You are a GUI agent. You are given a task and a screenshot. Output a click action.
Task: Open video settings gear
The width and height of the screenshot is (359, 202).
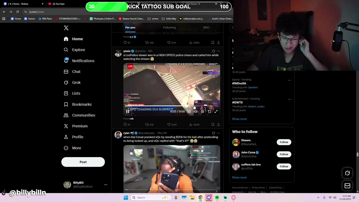(202, 111)
